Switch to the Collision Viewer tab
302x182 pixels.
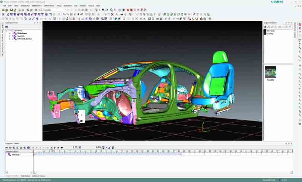[x=38, y=176]
